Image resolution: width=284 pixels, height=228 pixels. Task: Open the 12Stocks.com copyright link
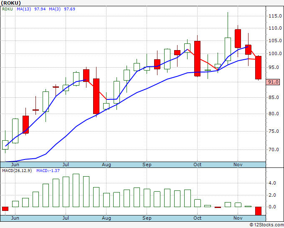(x=266, y=225)
